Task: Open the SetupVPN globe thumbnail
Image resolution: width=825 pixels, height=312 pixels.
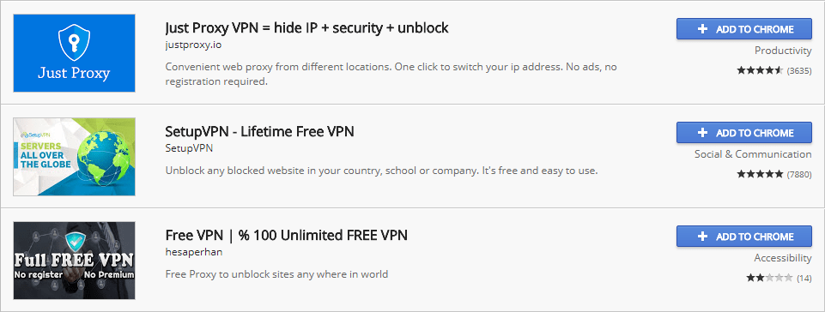Action: coord(74,157)
